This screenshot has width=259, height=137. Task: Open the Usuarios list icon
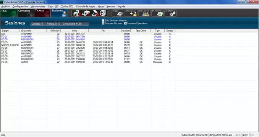(x=144, y=13)
